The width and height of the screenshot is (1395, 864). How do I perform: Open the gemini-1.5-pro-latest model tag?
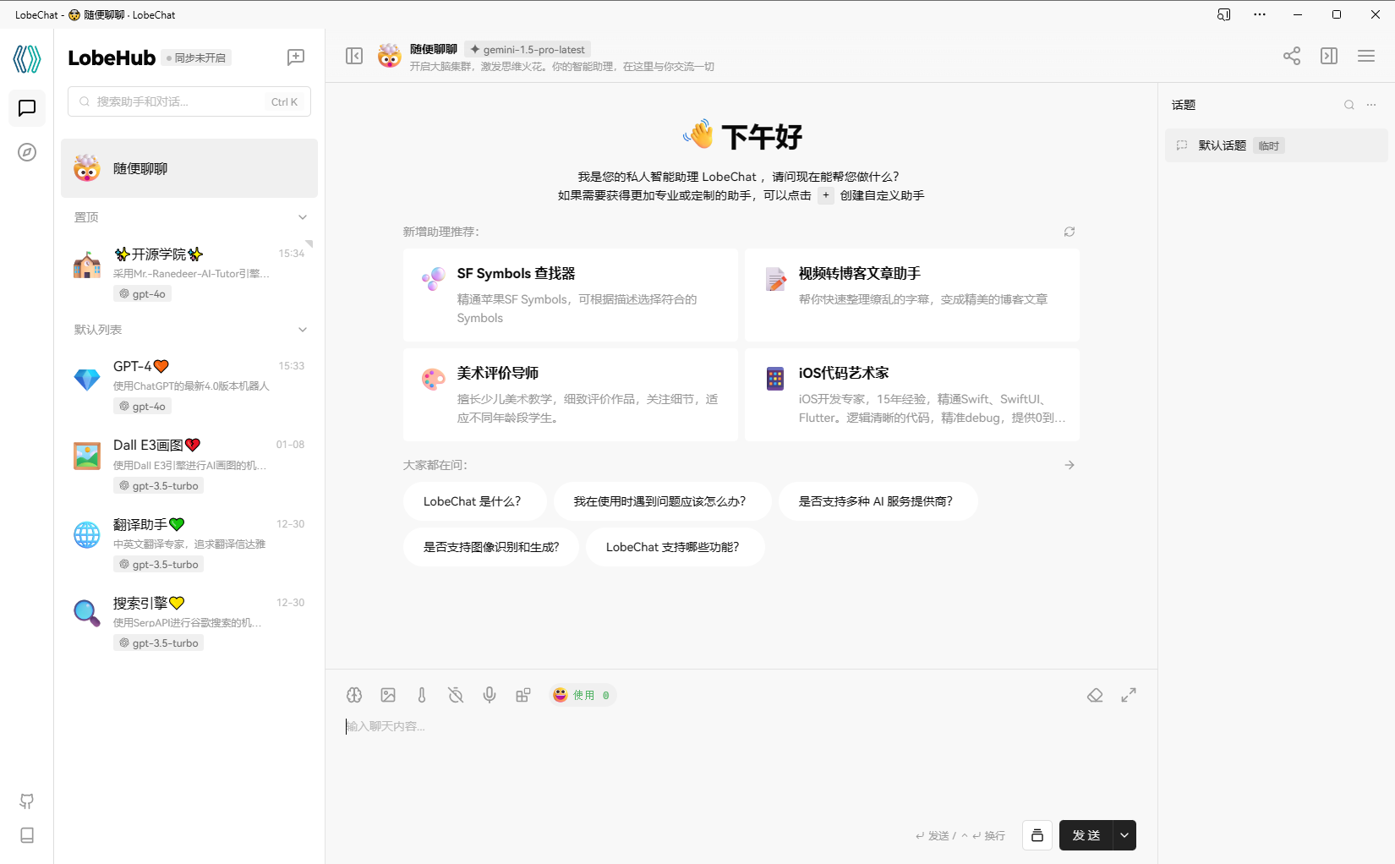(528, 50)
